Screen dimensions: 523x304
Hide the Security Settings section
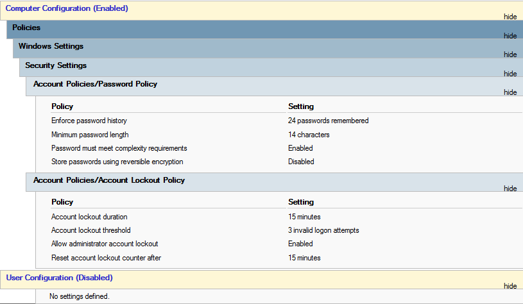click(x=510, y=74)
